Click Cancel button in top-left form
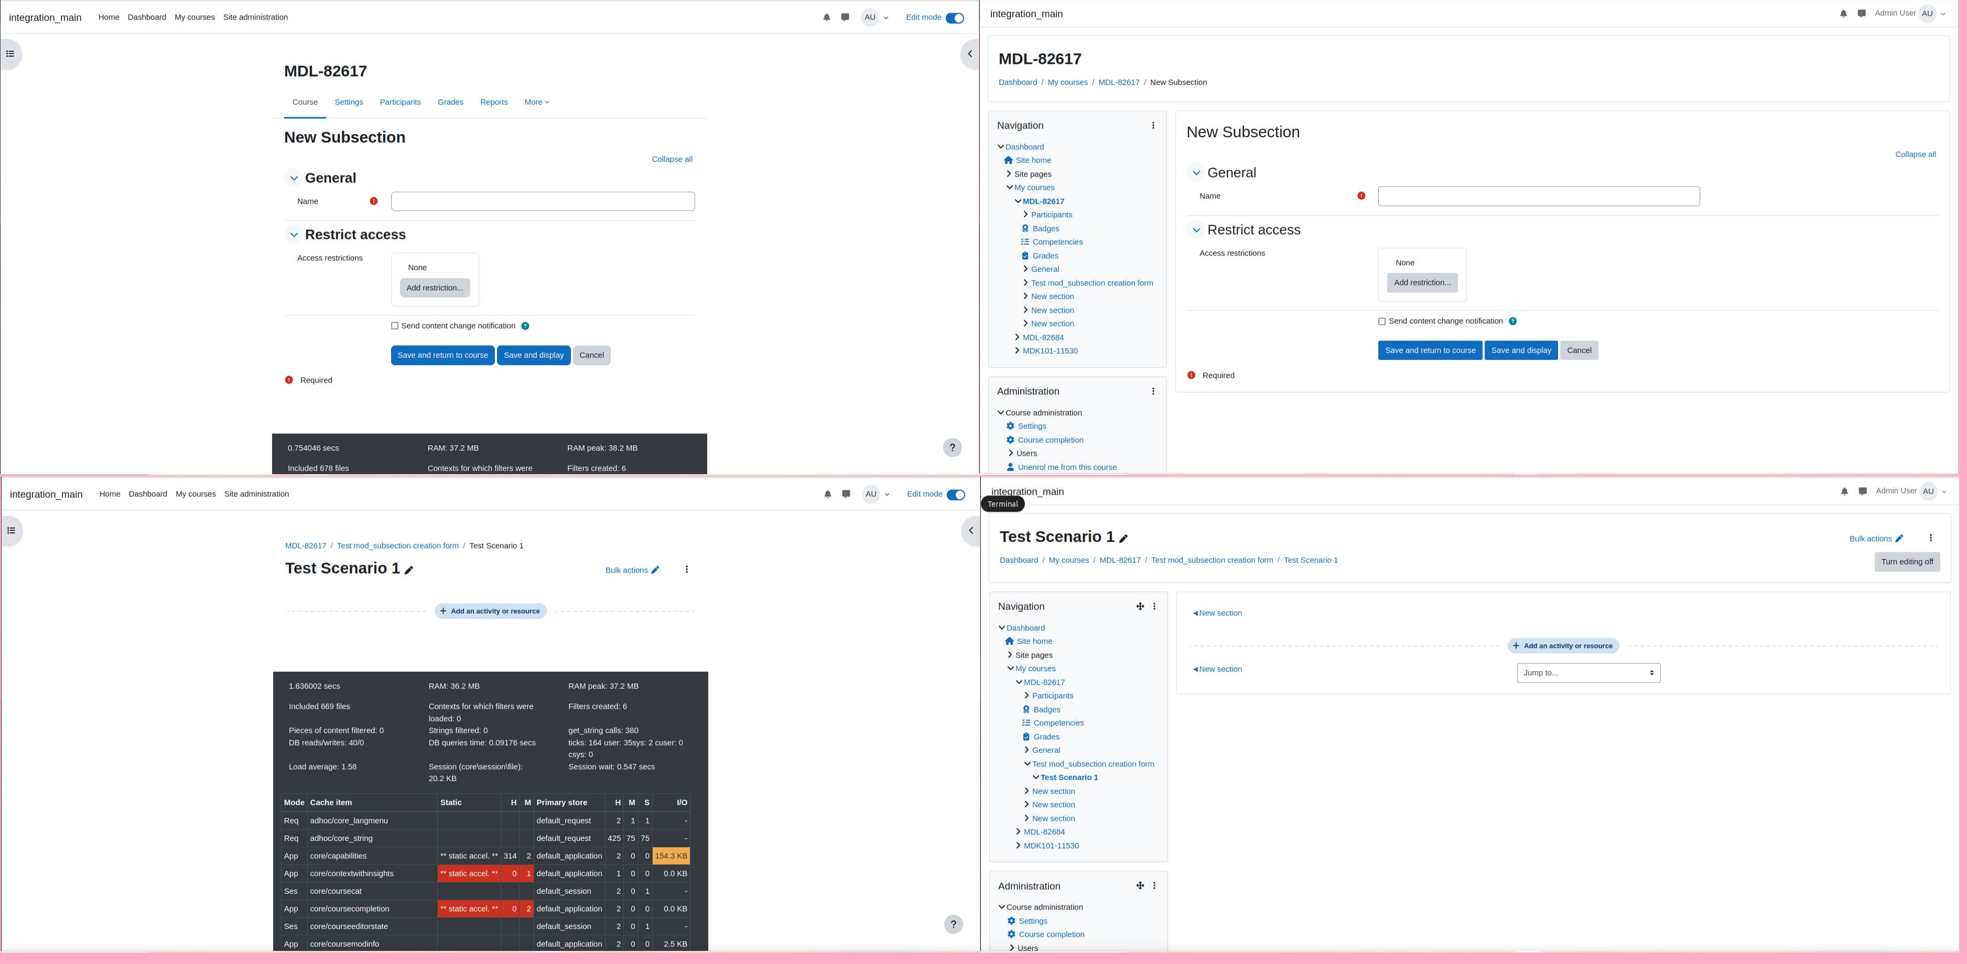1967x964 pixels. click(x=592, y=356)
